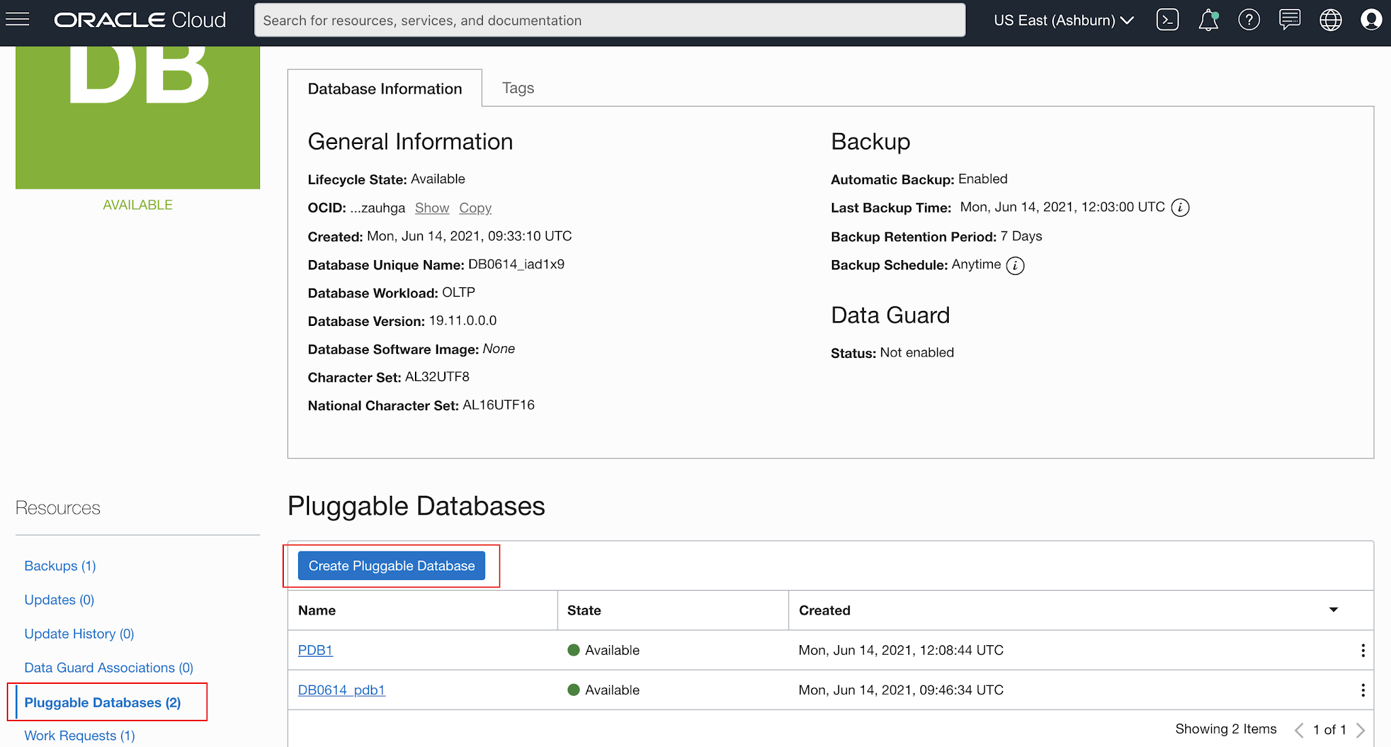Show the full OCID
This screenshot has height=747, width=1391.
point(431,208)
